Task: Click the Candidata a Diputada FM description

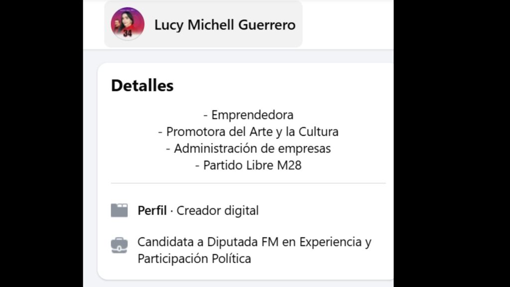Action: tap(254, 241)
